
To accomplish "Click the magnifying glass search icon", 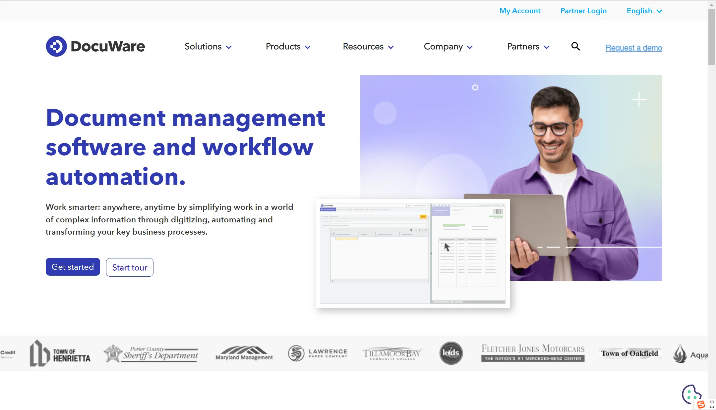I will pos(575,47).
